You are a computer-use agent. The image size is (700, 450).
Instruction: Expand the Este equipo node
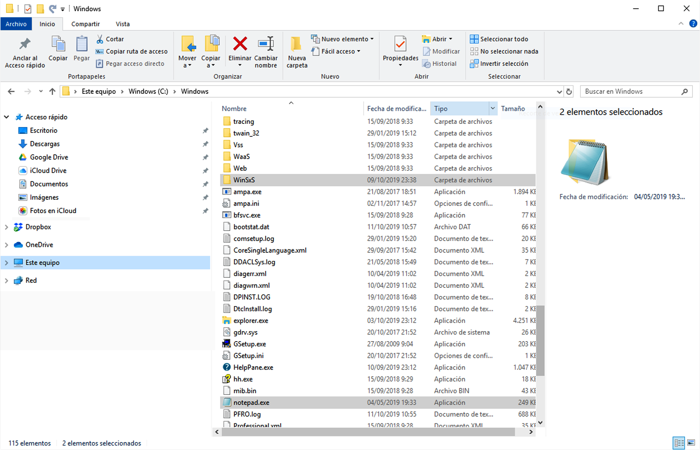[6, 263]
